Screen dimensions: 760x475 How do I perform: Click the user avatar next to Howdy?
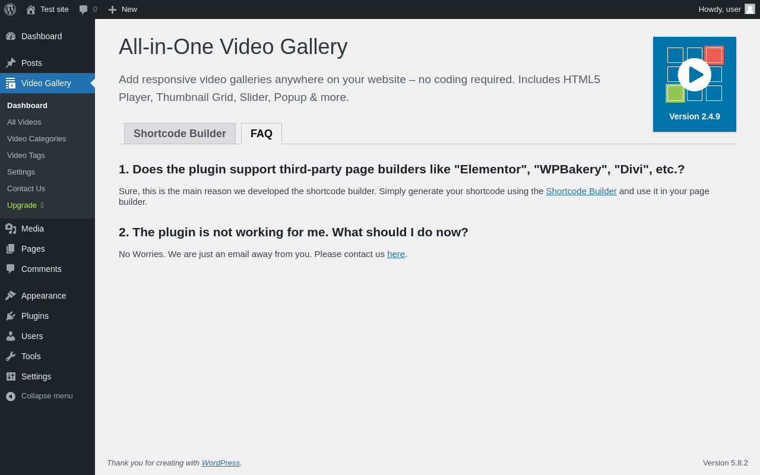[x=750, y=9]
